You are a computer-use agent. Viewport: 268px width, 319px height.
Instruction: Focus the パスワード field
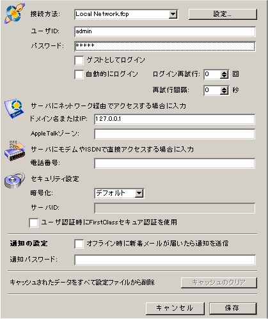pos(165,46)
